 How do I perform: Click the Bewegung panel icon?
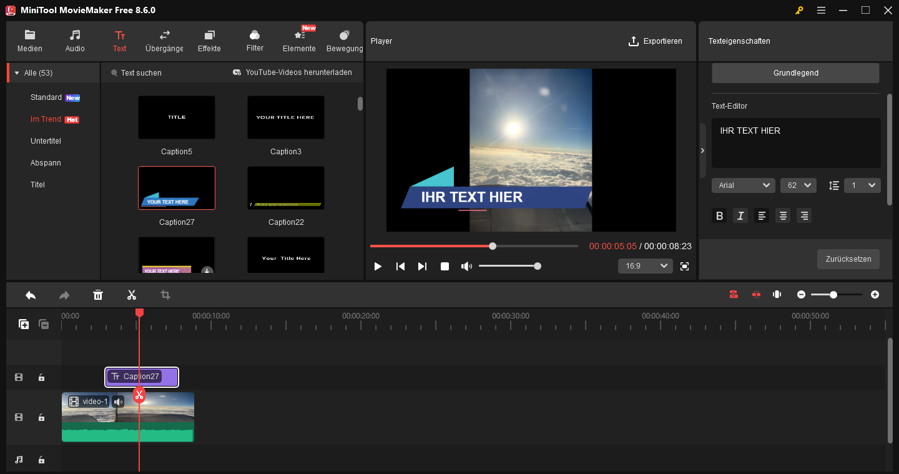point(344,41)
